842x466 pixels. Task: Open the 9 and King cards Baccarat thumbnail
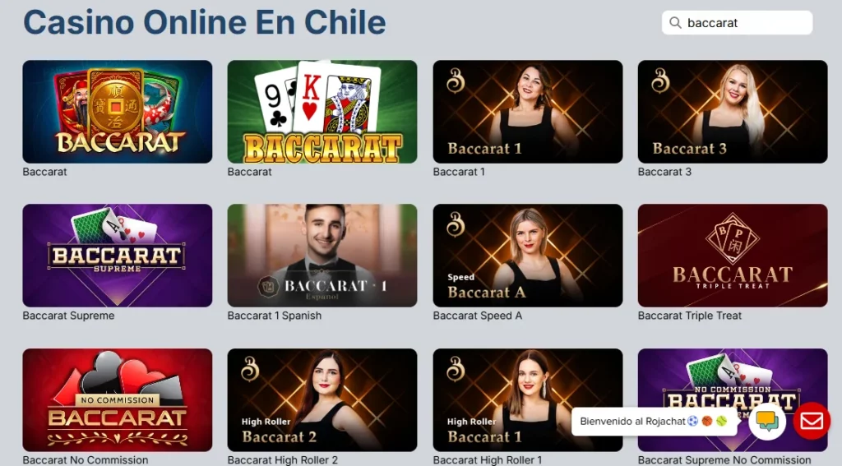[x=322, y=112]
